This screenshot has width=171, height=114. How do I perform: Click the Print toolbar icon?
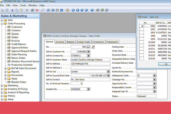2,10
